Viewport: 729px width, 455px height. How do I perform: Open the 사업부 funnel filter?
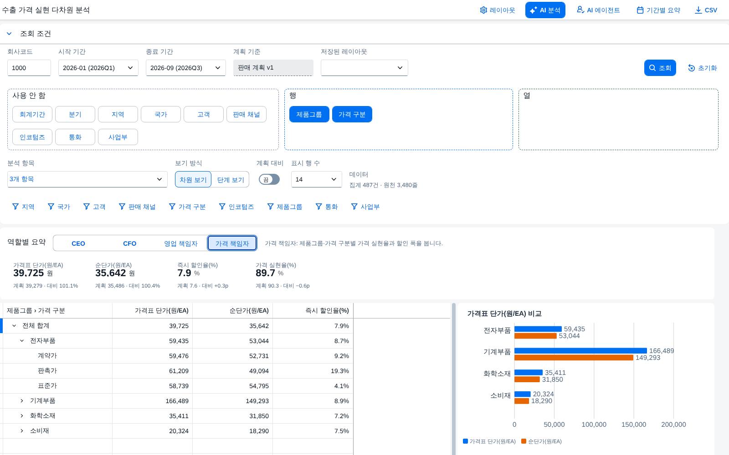tap(365, 207)
